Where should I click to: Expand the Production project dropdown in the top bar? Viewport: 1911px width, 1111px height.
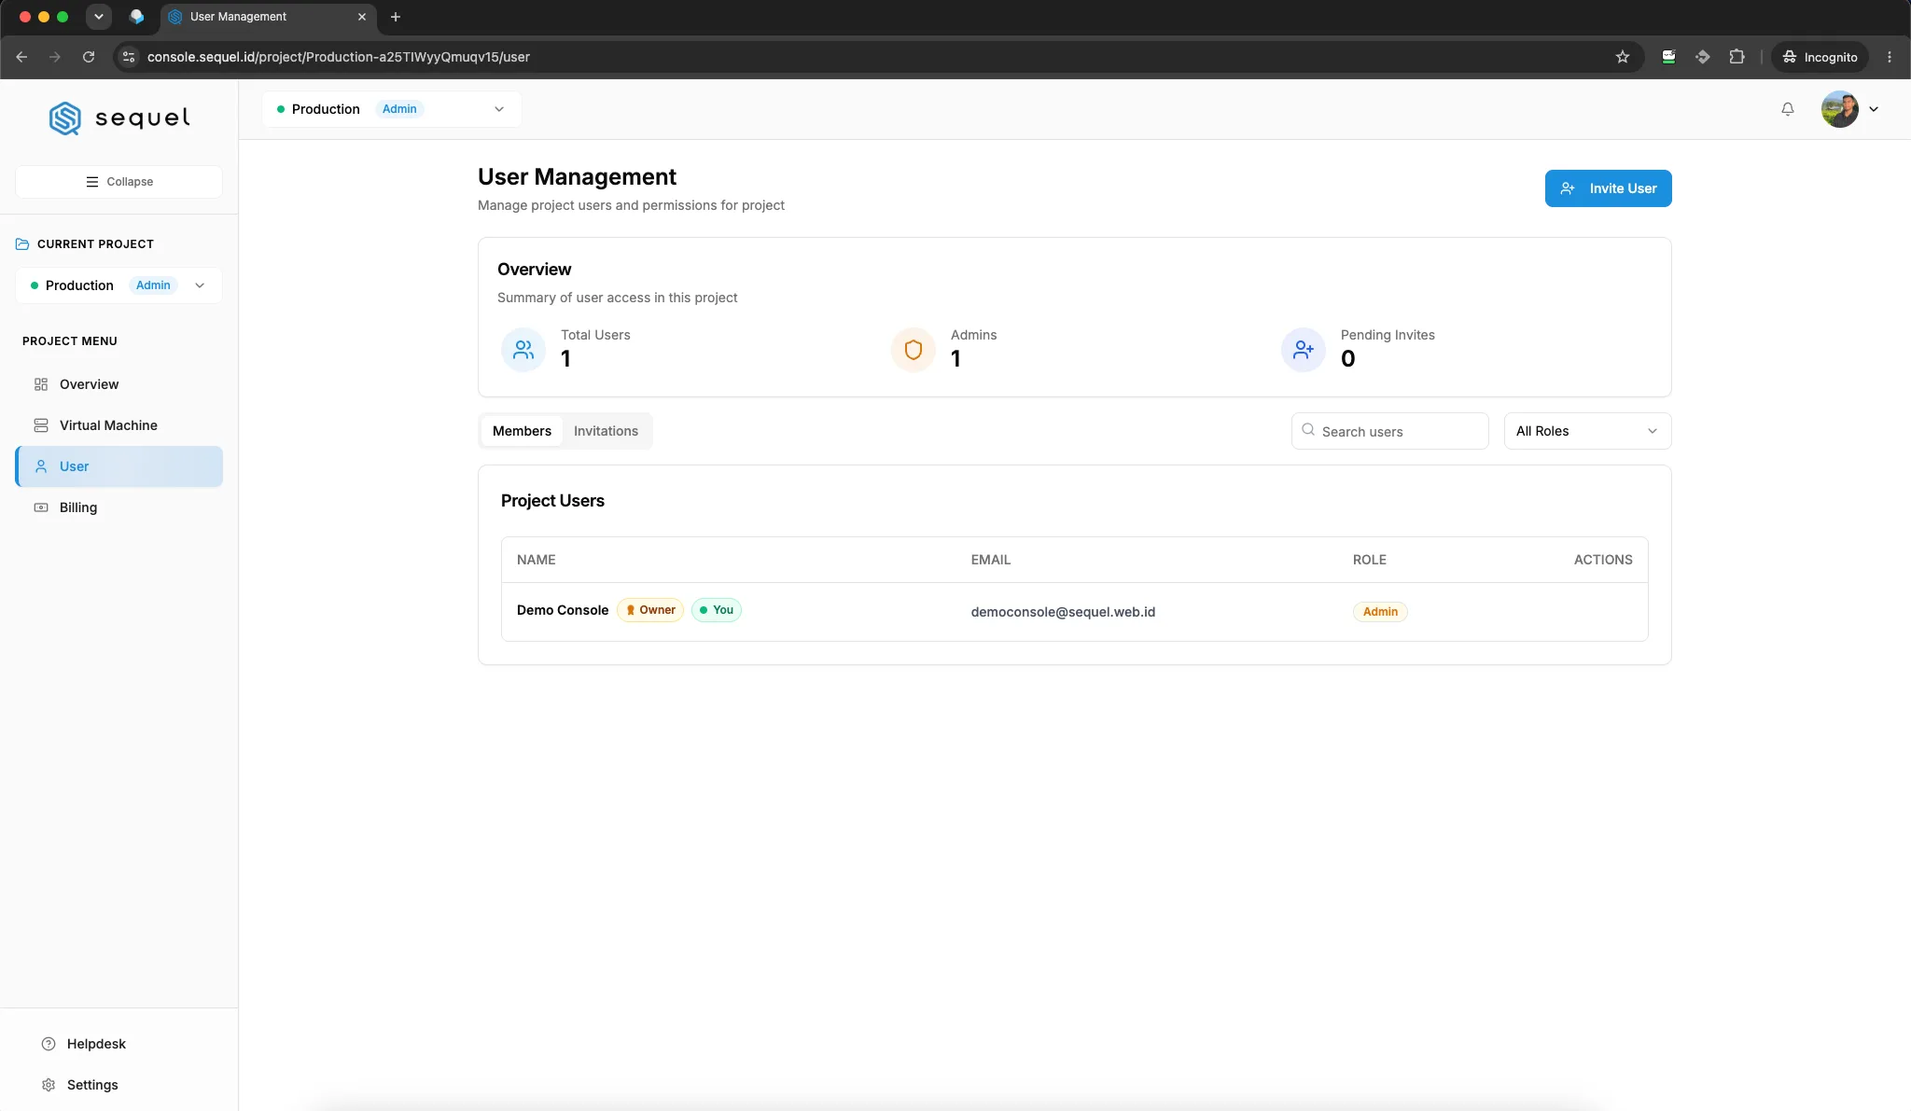point(392,109)
